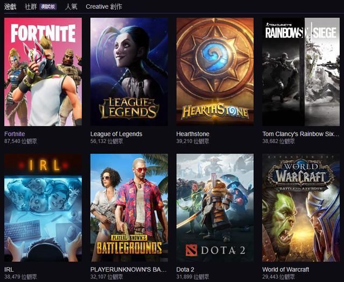The width and height of the screenshot is (344, 282).
Task: Click the Fortnite title link
Action: (x=15, y=134)
